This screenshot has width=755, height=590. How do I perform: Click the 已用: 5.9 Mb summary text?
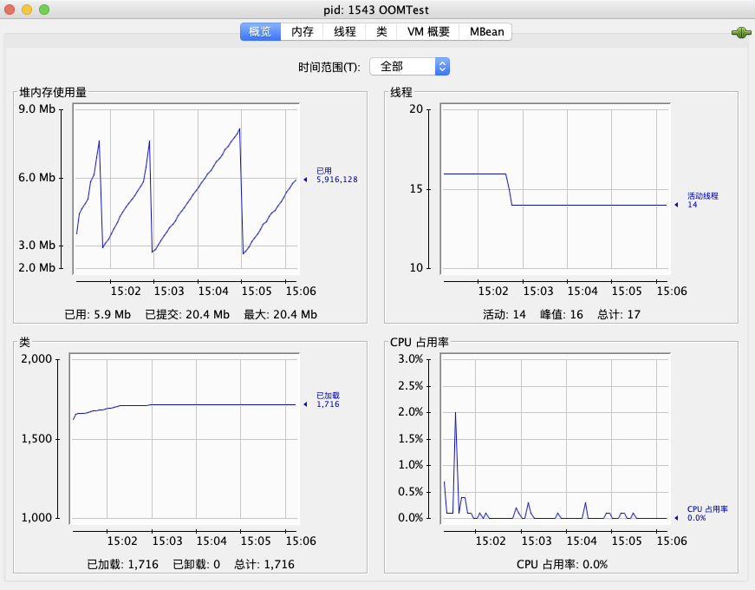[x=98, y=315]
